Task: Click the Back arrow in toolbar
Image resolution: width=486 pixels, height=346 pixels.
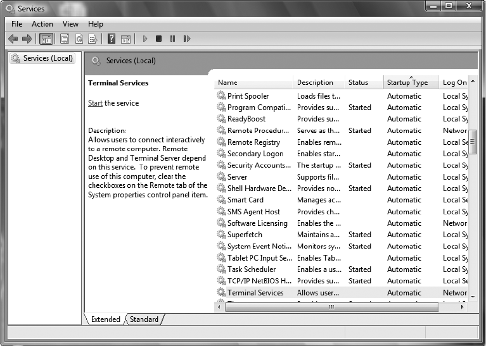Action: click(x=13, y=39)
